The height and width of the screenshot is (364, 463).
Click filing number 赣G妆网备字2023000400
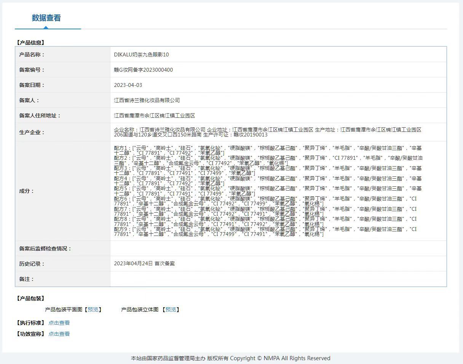(x=143, y=70)
